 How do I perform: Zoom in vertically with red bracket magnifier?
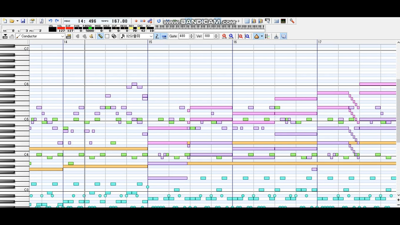[x=240, y=36]
